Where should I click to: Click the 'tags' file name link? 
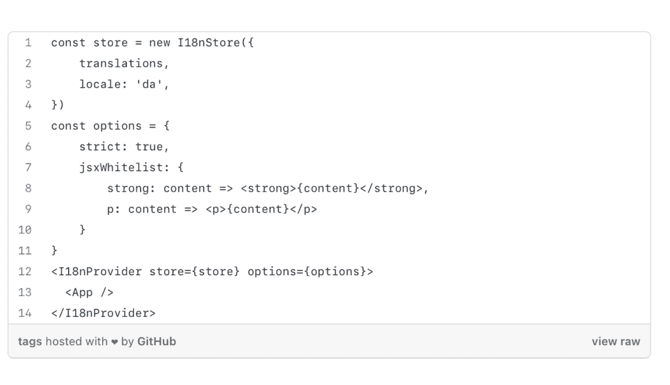coord(30,341)
